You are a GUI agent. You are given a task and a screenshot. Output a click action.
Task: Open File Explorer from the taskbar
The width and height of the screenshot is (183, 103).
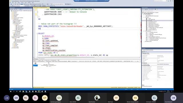(23, 92)
